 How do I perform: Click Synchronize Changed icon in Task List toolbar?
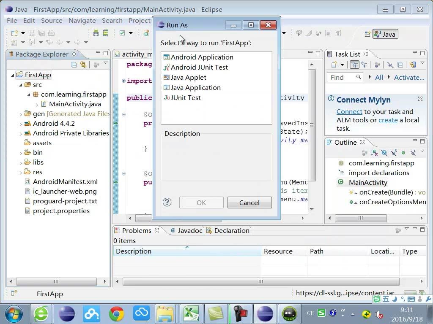413,65
